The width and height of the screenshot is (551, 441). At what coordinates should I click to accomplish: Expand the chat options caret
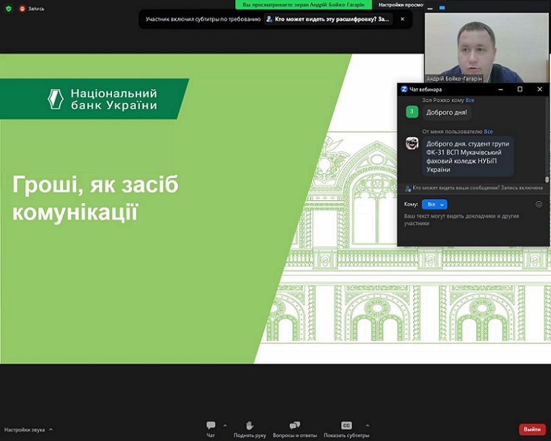tap(225, 425)
